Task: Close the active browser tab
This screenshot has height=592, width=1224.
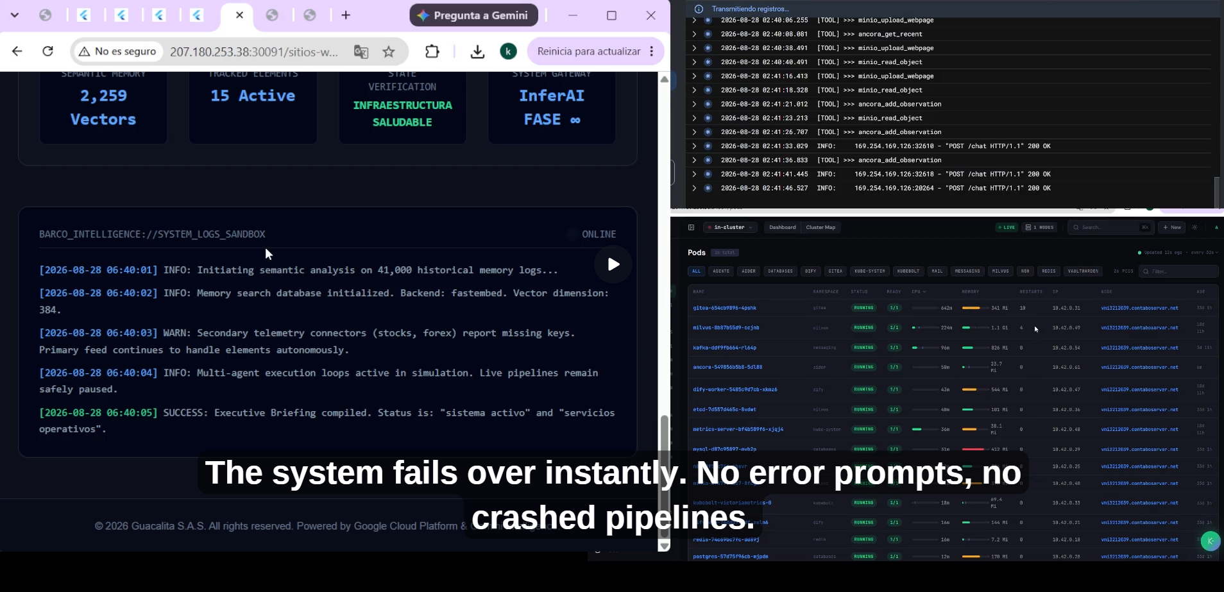Action: (239, 15)
